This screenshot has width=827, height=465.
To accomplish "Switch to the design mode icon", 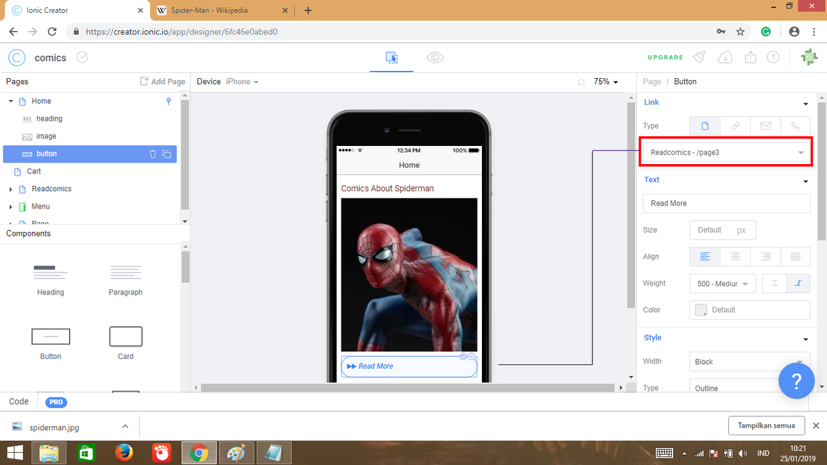I will (x=392, y=57).
